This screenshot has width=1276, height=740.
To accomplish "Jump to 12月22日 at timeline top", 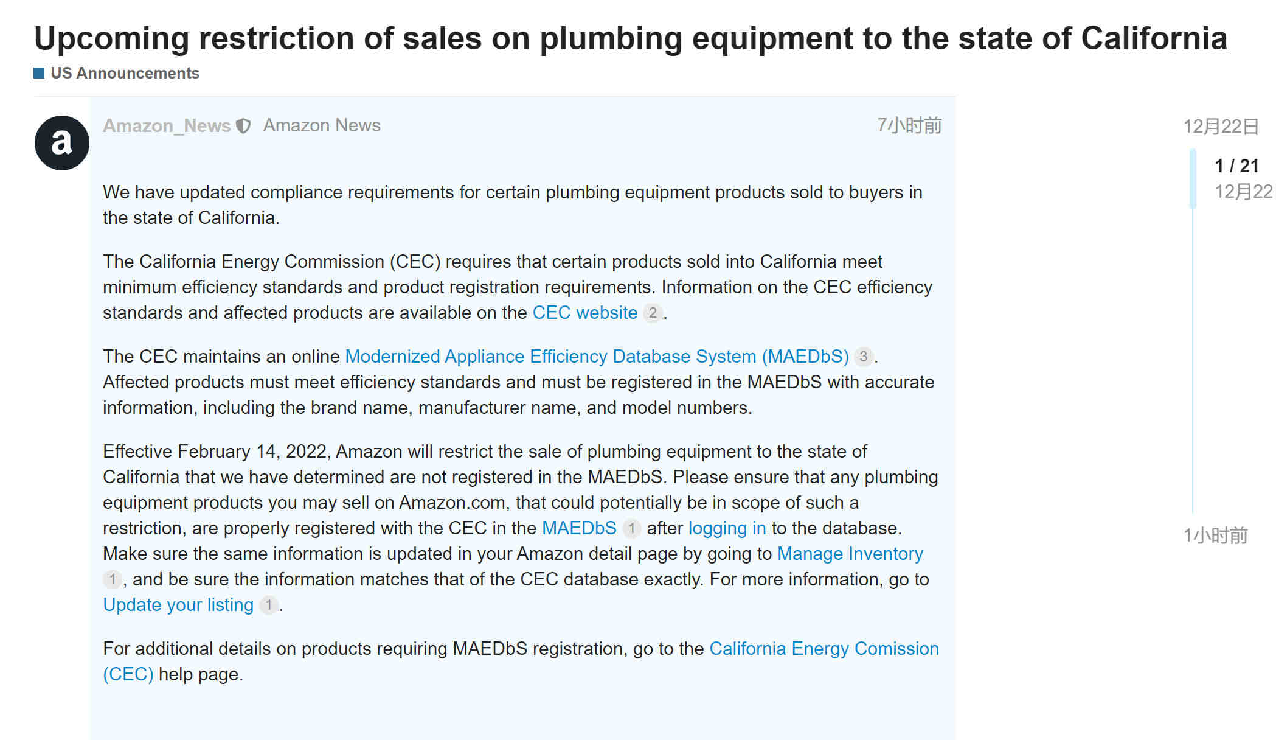I will (1221, 127).
